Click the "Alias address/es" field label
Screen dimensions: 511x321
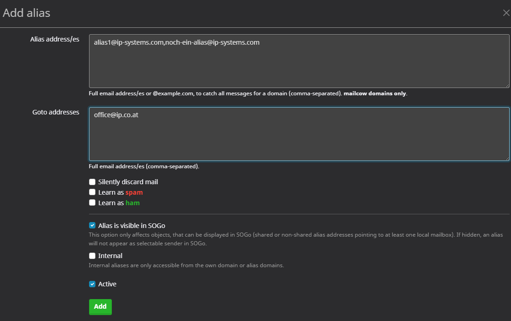coord(55,39)
